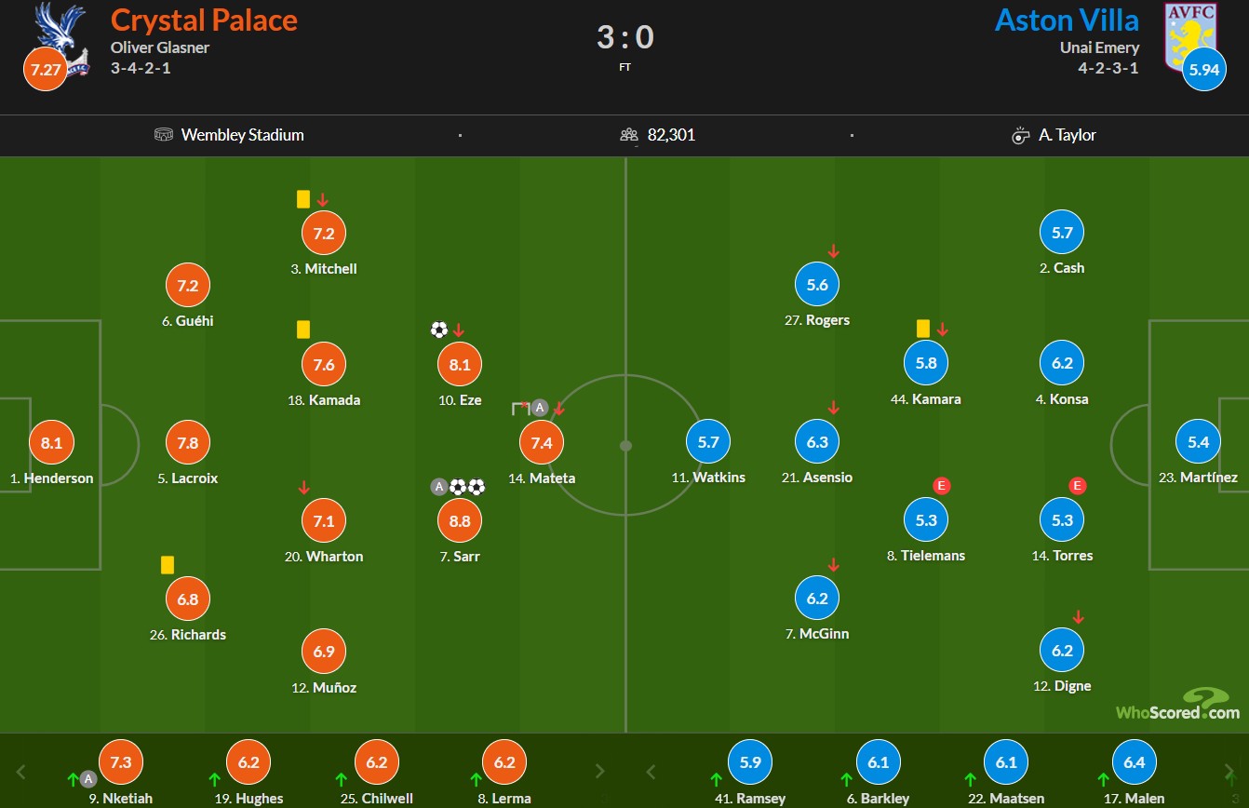Screen dimensions: 1249x808
Task: Click the stadium icon beside Wembley Stadium
Action: pos(164,135)
